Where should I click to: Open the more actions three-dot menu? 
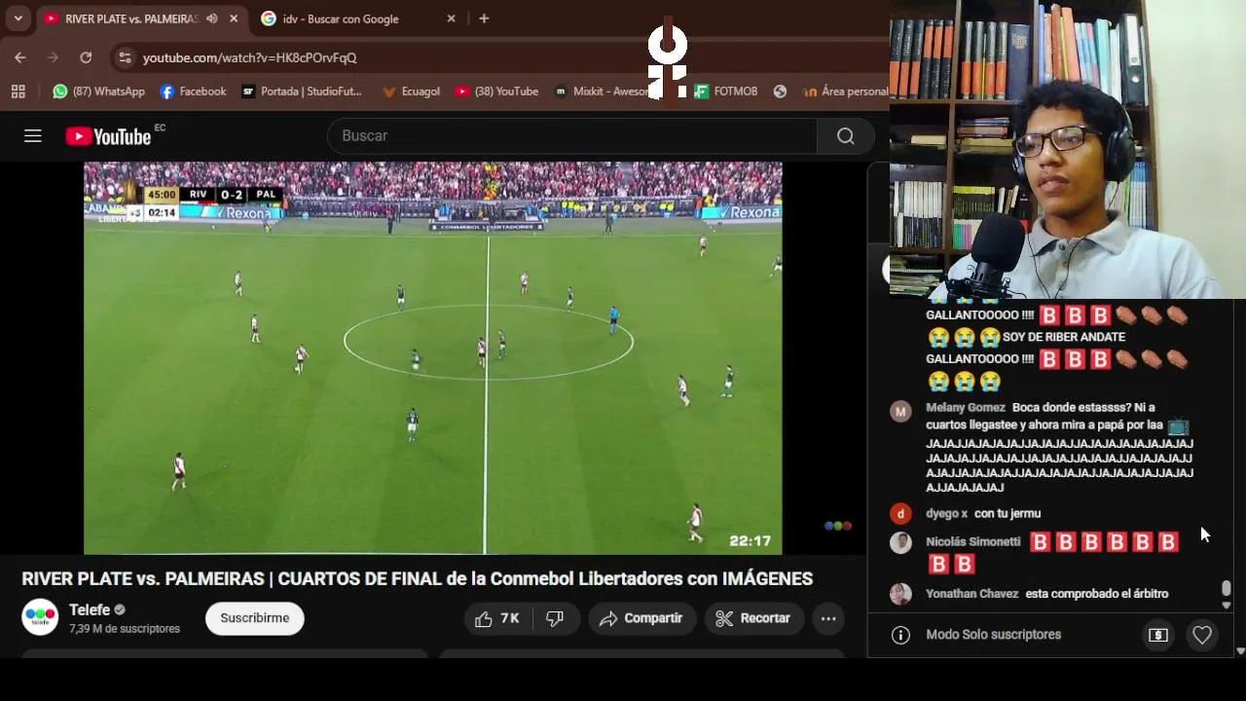828,618
